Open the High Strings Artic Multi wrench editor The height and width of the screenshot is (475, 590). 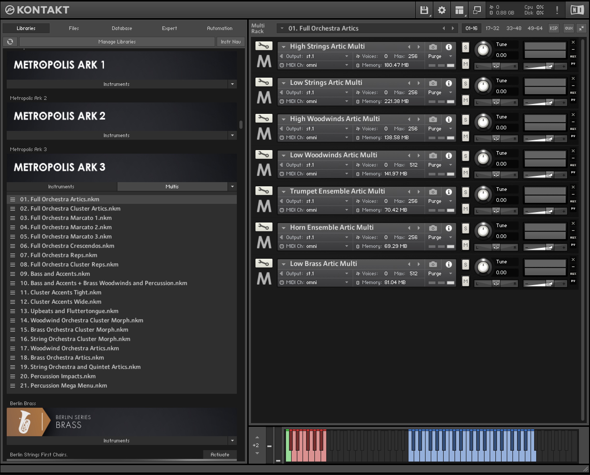click(x=264, y=46)
